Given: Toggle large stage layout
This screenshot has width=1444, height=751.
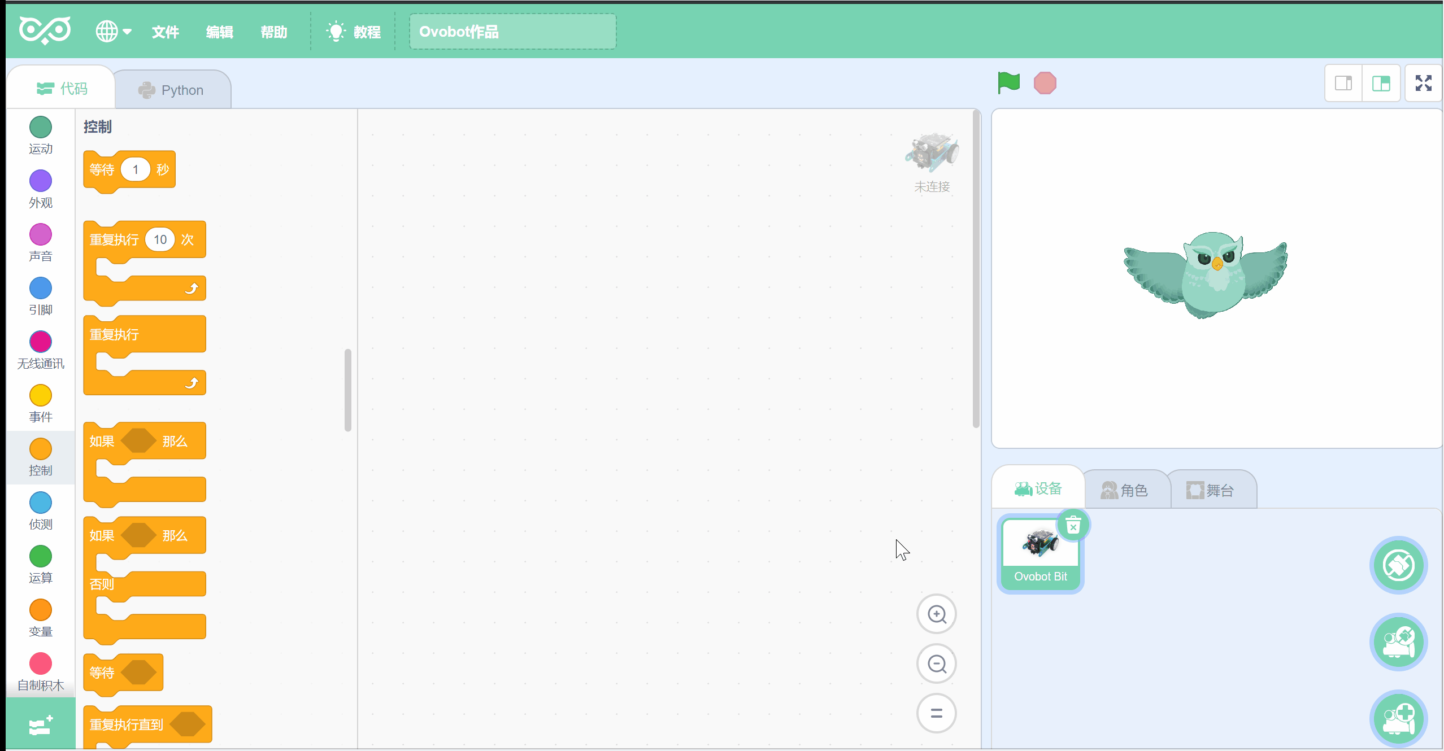Looking at the screenshot, I should [1381, 83].
